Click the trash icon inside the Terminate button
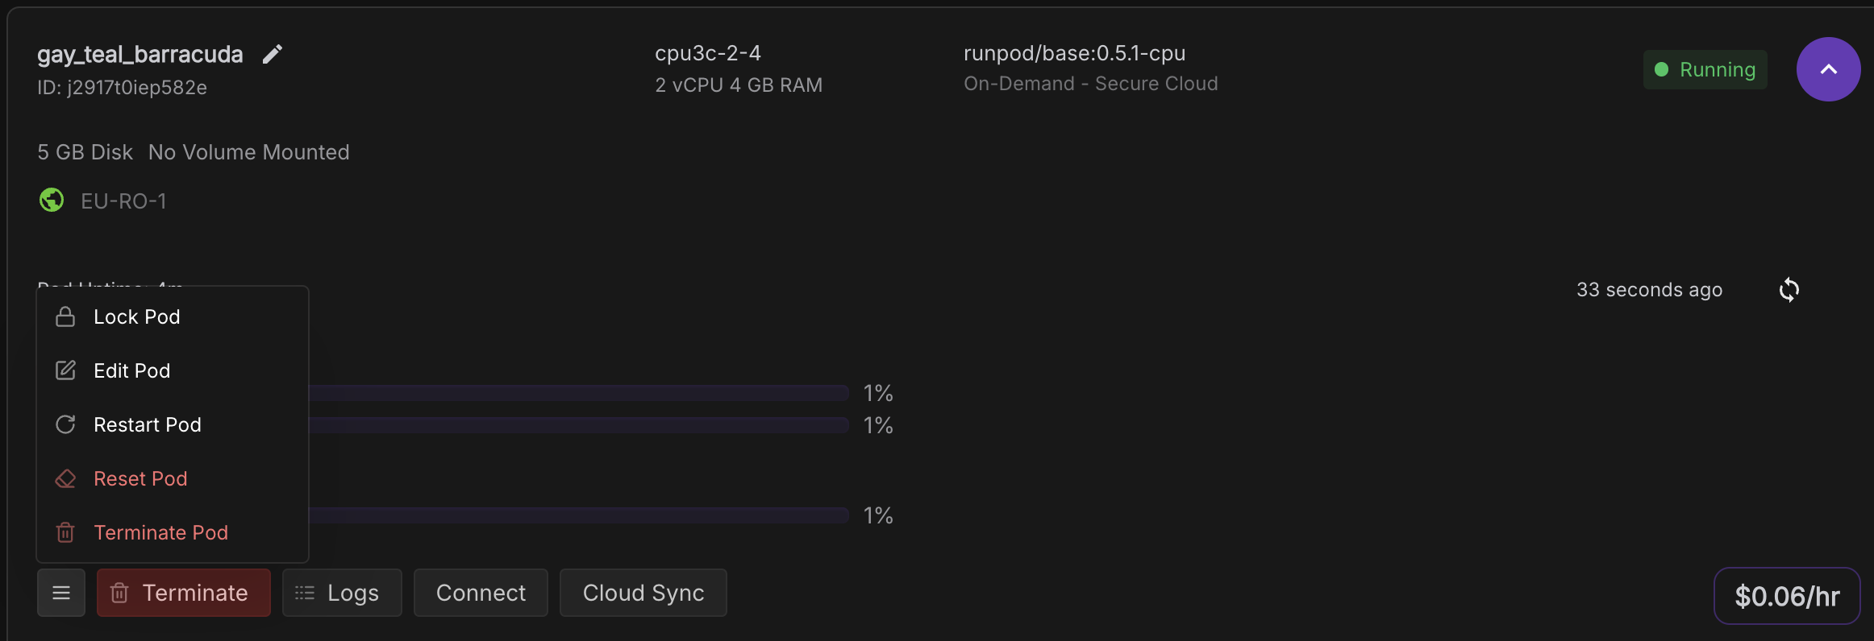 tap(119, 593)
